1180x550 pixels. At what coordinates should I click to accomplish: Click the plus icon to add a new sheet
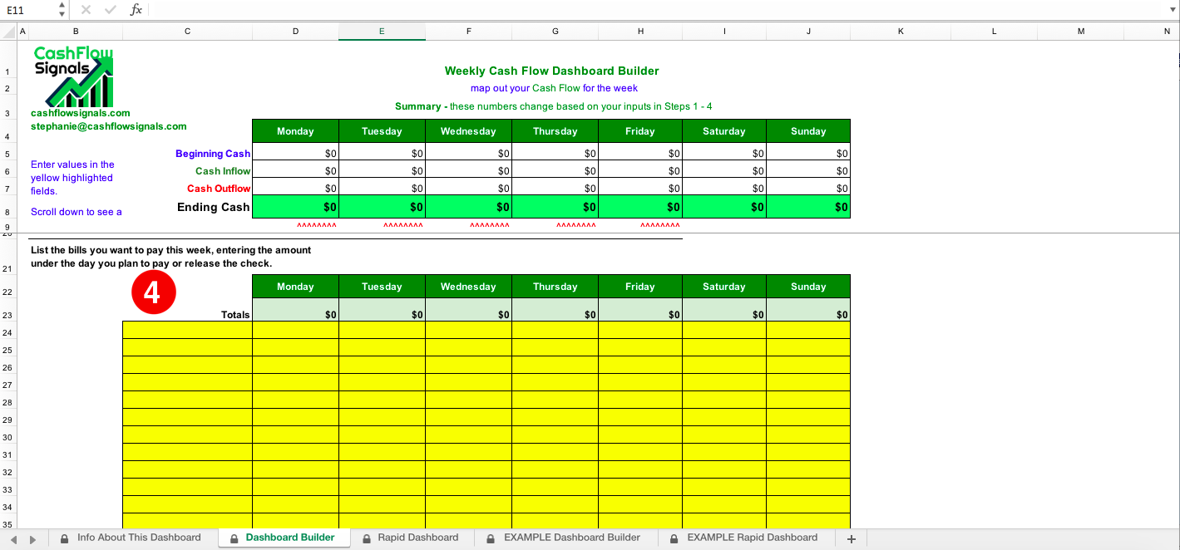[852, 538]
